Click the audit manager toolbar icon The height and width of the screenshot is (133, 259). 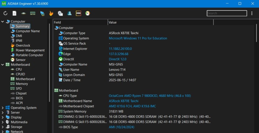coord(60,13)
